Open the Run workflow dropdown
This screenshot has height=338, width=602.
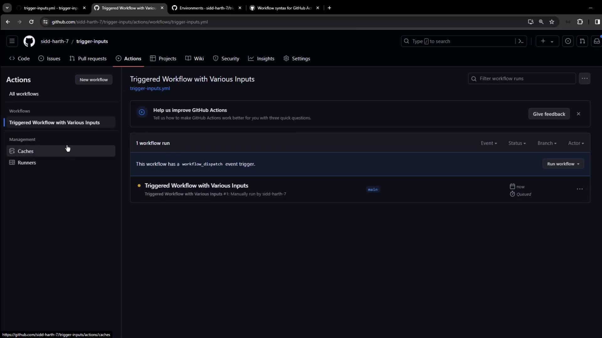(563, 164)
